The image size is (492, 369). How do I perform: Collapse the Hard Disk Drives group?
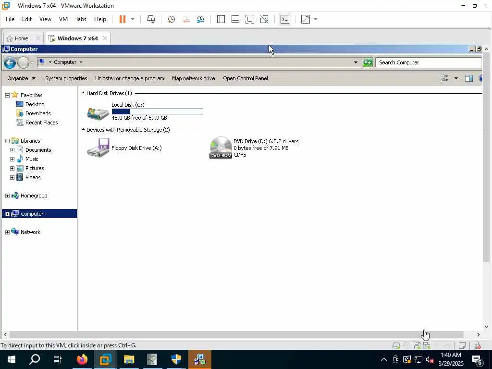tap(84, 93)
